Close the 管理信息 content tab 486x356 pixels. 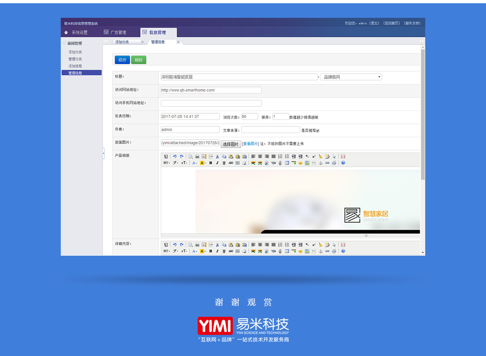click(178, 42)
